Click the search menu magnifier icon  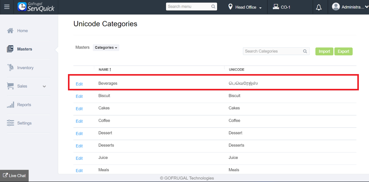(213, 6)
